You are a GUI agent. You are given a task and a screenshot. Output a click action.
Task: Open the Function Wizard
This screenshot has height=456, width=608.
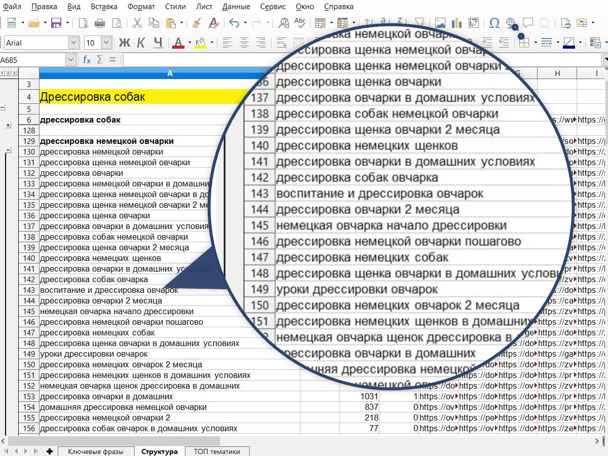tap(87, 60)
